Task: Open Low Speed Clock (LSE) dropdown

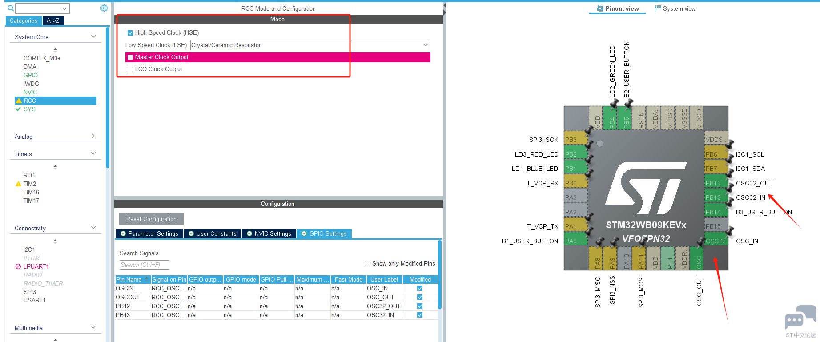Action: (x=310, y=45)
